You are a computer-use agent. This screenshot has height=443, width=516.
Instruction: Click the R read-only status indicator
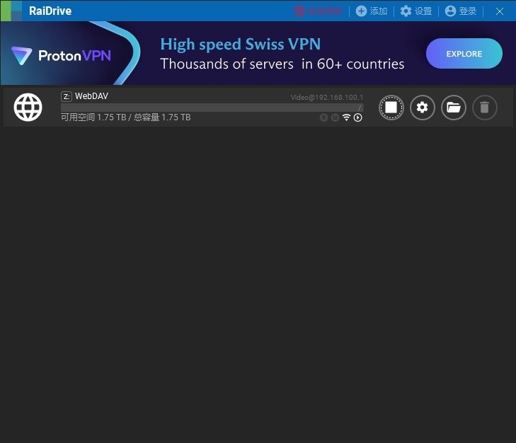coord(323,117)
